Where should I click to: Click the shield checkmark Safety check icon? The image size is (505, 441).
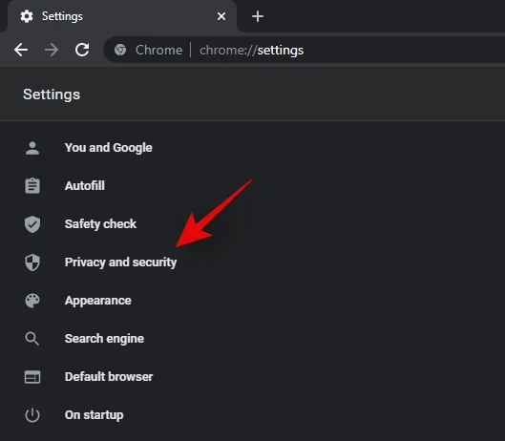pos(32,224)
